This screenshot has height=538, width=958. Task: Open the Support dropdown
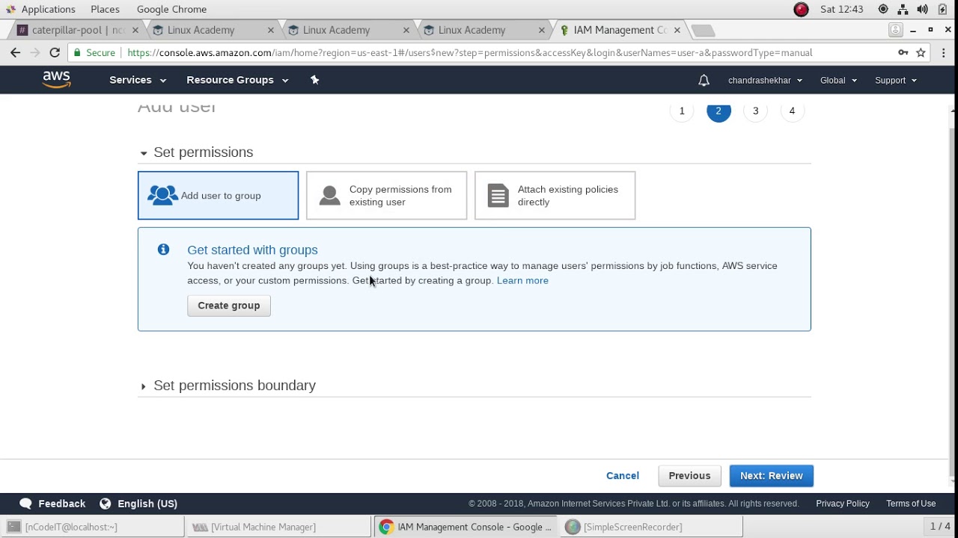coord(896,80)
